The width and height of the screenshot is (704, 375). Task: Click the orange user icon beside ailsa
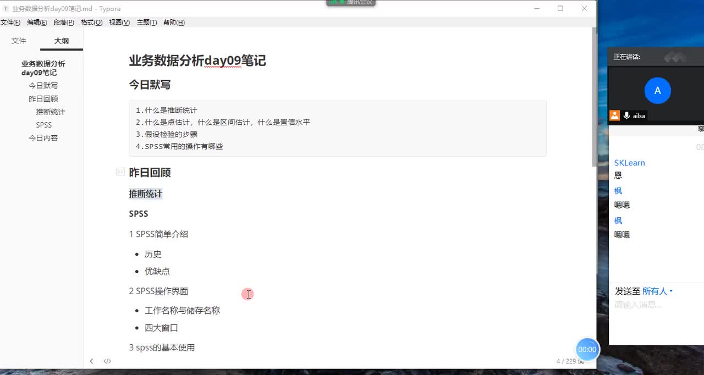(614, 115)
